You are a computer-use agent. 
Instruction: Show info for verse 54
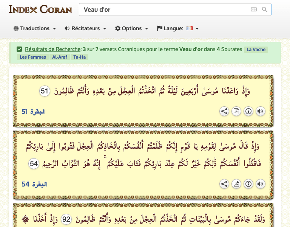248,184
